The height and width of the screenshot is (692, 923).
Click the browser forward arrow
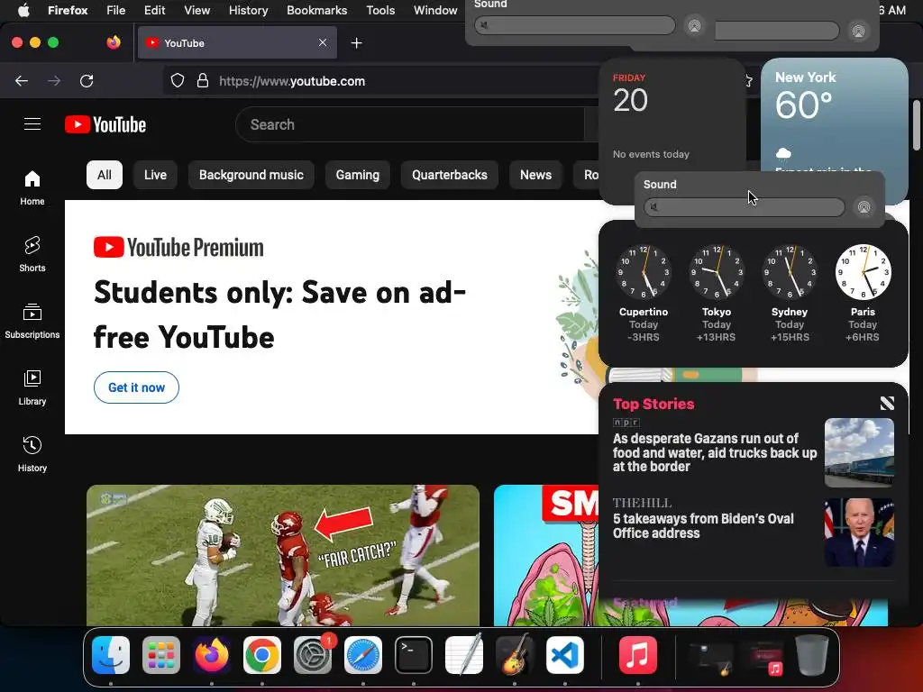(54, 80)
